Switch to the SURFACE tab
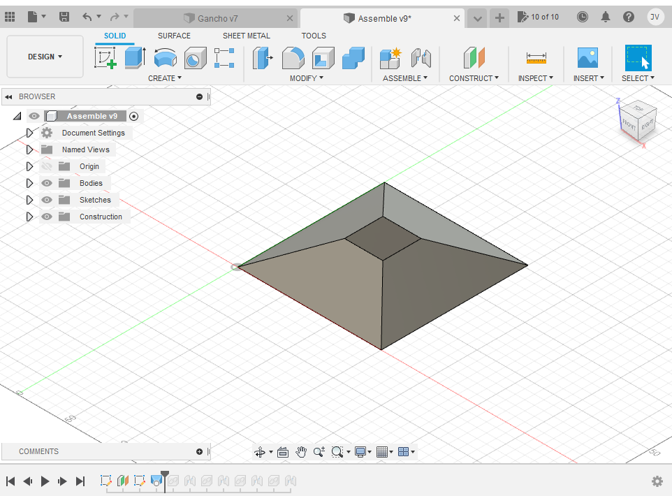The image size is (672, 496). coord(174,36)
